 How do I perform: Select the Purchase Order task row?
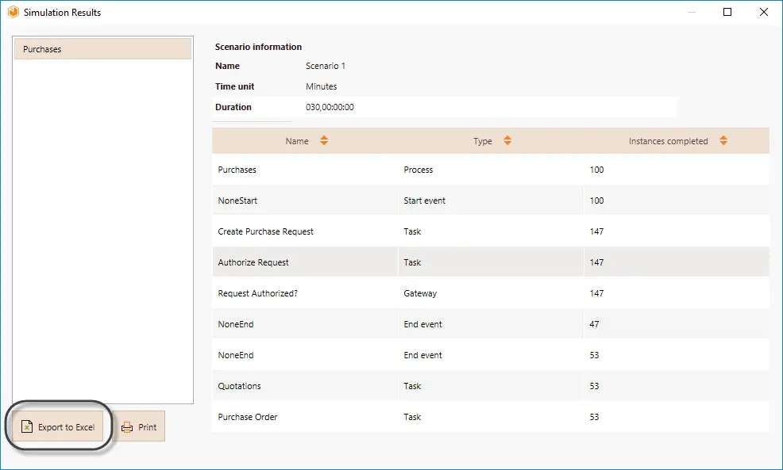491,417
